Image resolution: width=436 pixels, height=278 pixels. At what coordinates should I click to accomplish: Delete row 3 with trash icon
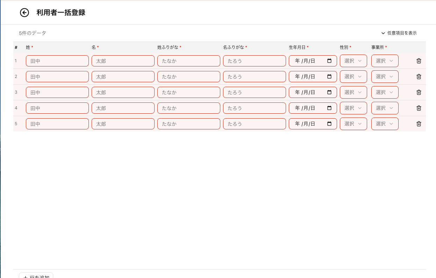click(419, 92)
